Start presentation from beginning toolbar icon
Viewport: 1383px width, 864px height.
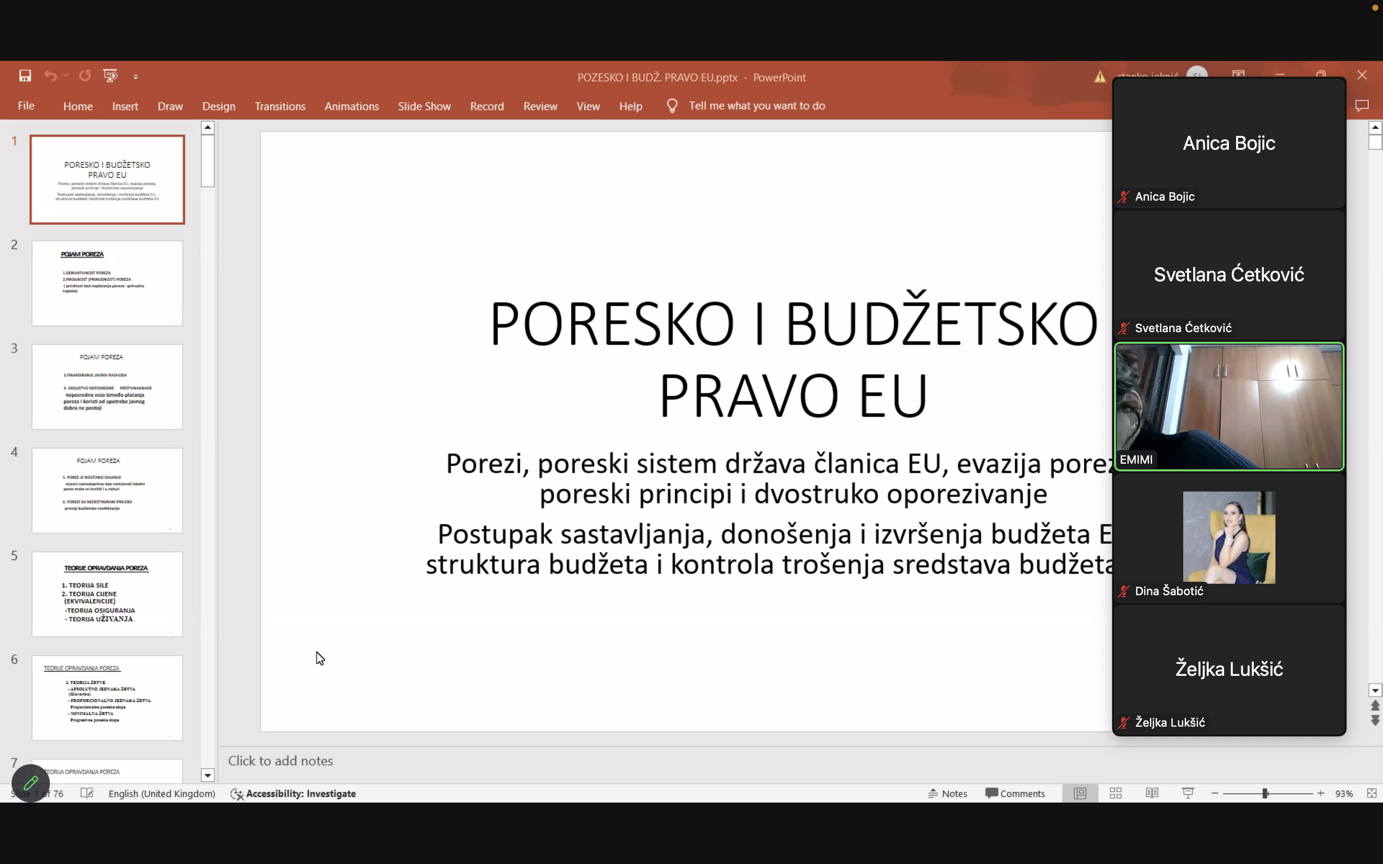pos(110,75)
